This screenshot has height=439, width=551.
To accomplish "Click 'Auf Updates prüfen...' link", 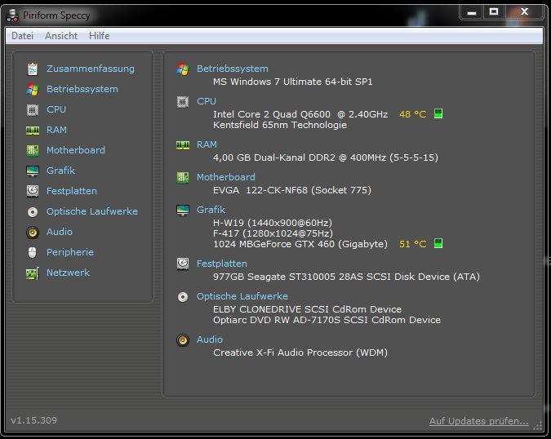I will [x=478, y=421].
